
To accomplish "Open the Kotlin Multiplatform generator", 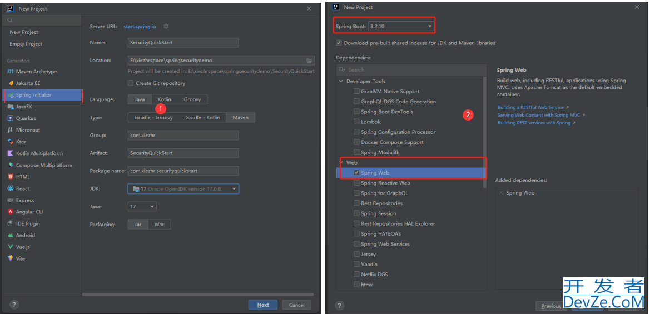I will [39, 153].
